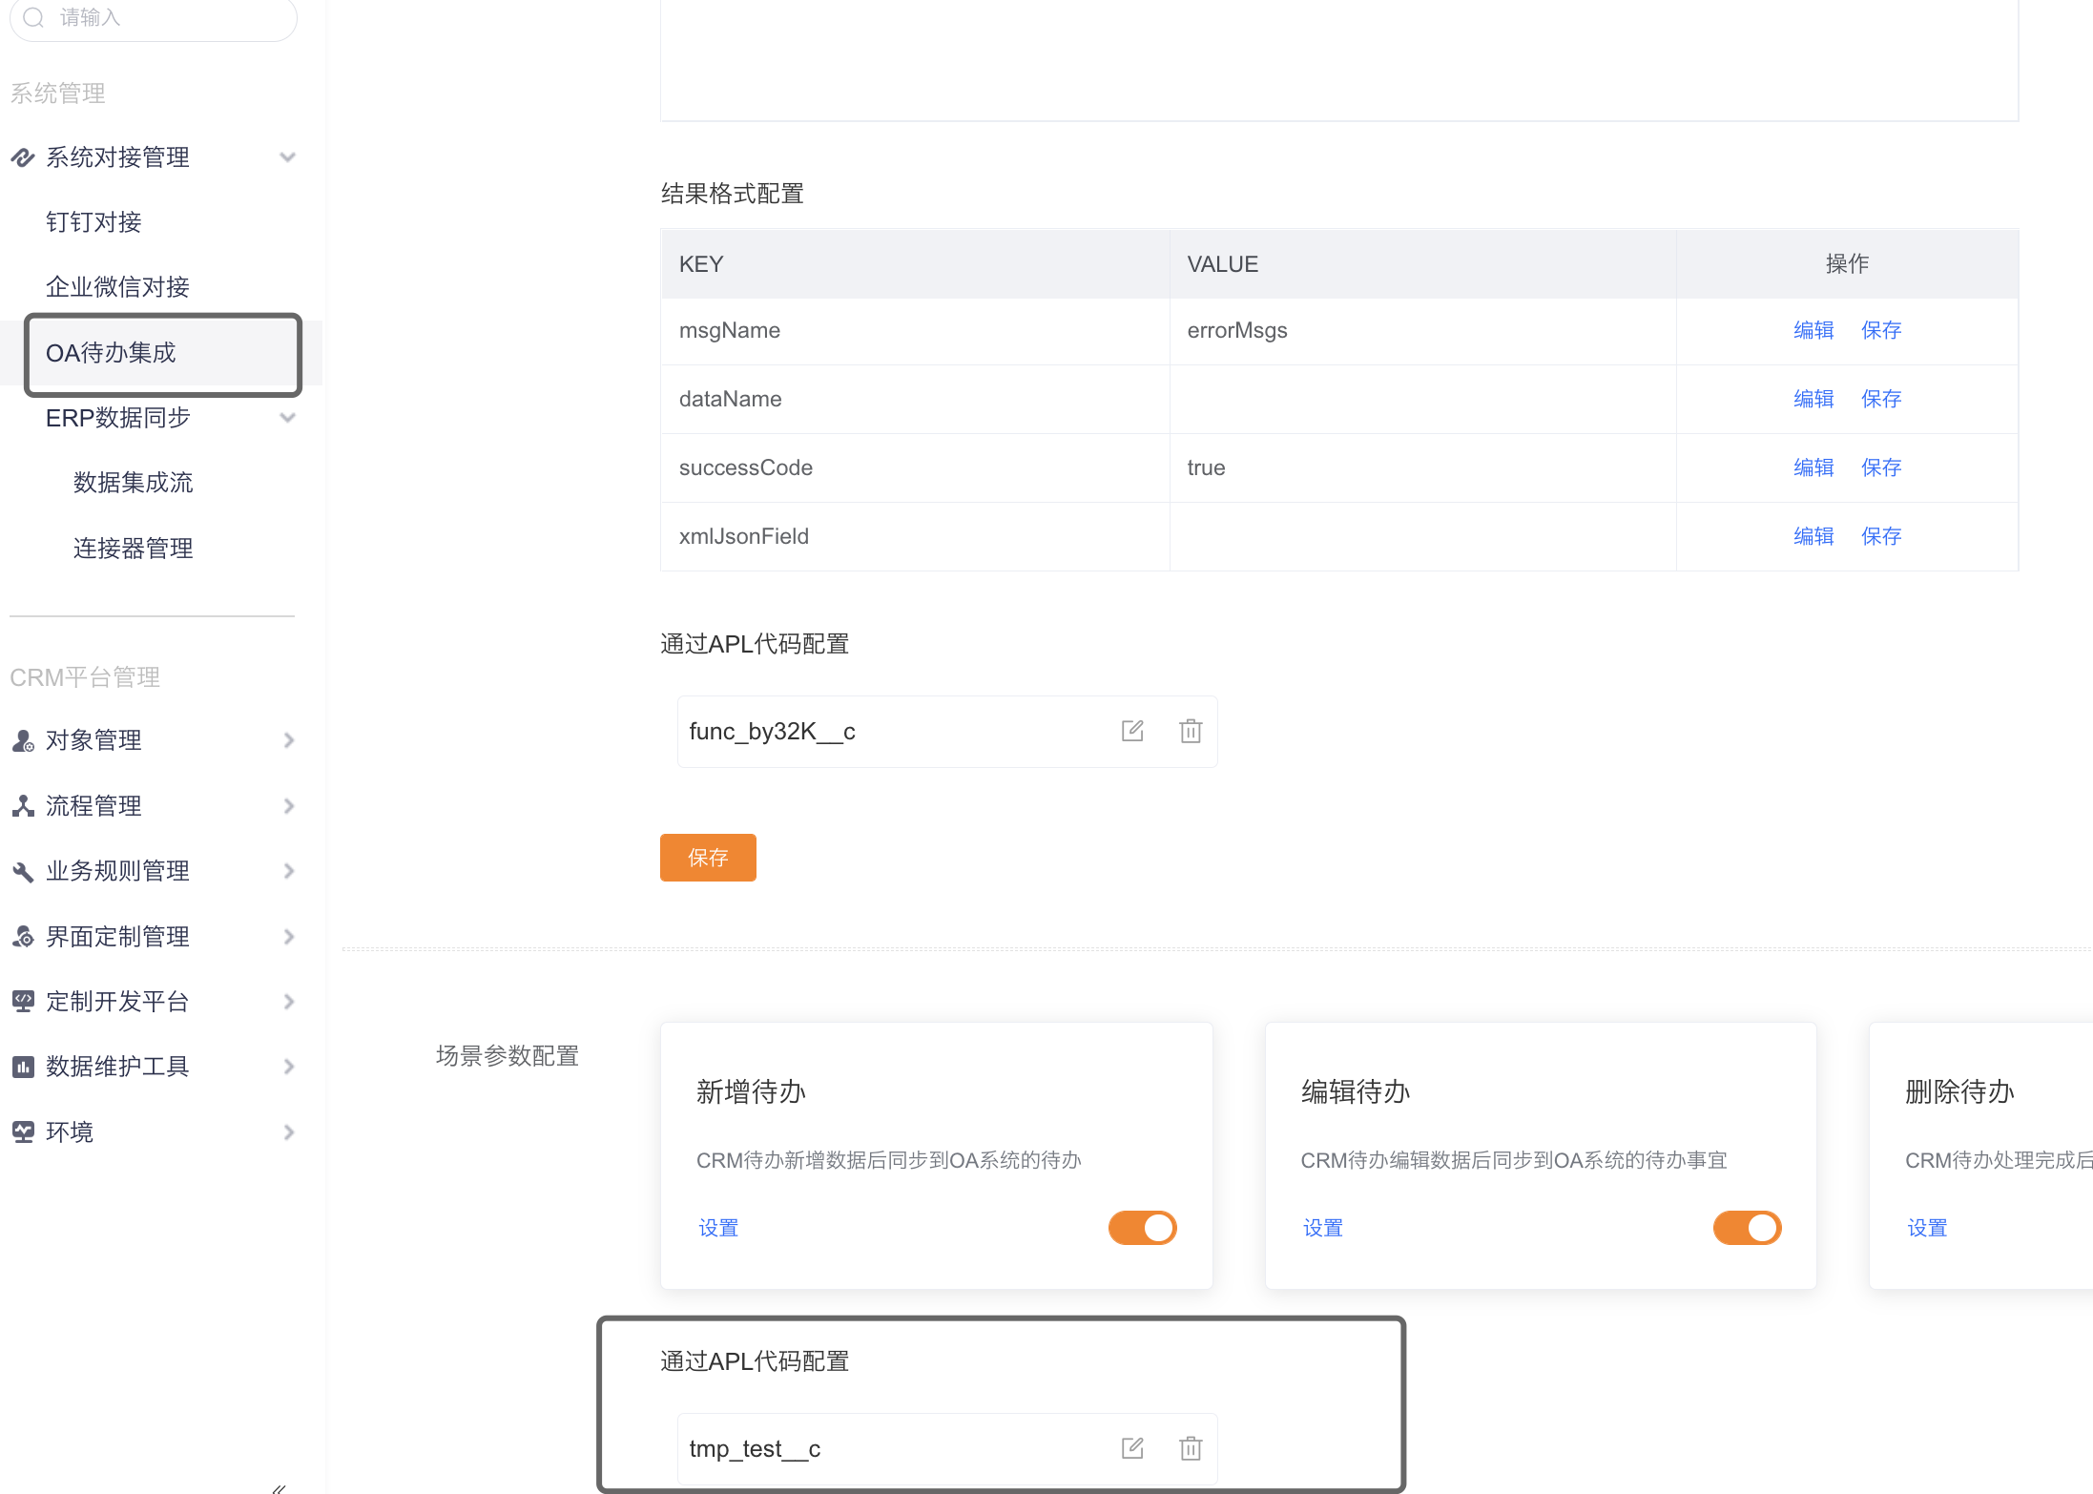Open the 钉钉对接 menu item
The width and height of the screenshot is (2093, 1494).
coord(93,222)
